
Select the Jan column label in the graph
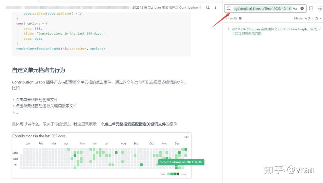tap(28, 143)
